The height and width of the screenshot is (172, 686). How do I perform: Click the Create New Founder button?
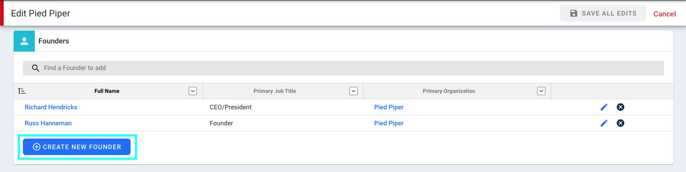click(x=77, y=147)
